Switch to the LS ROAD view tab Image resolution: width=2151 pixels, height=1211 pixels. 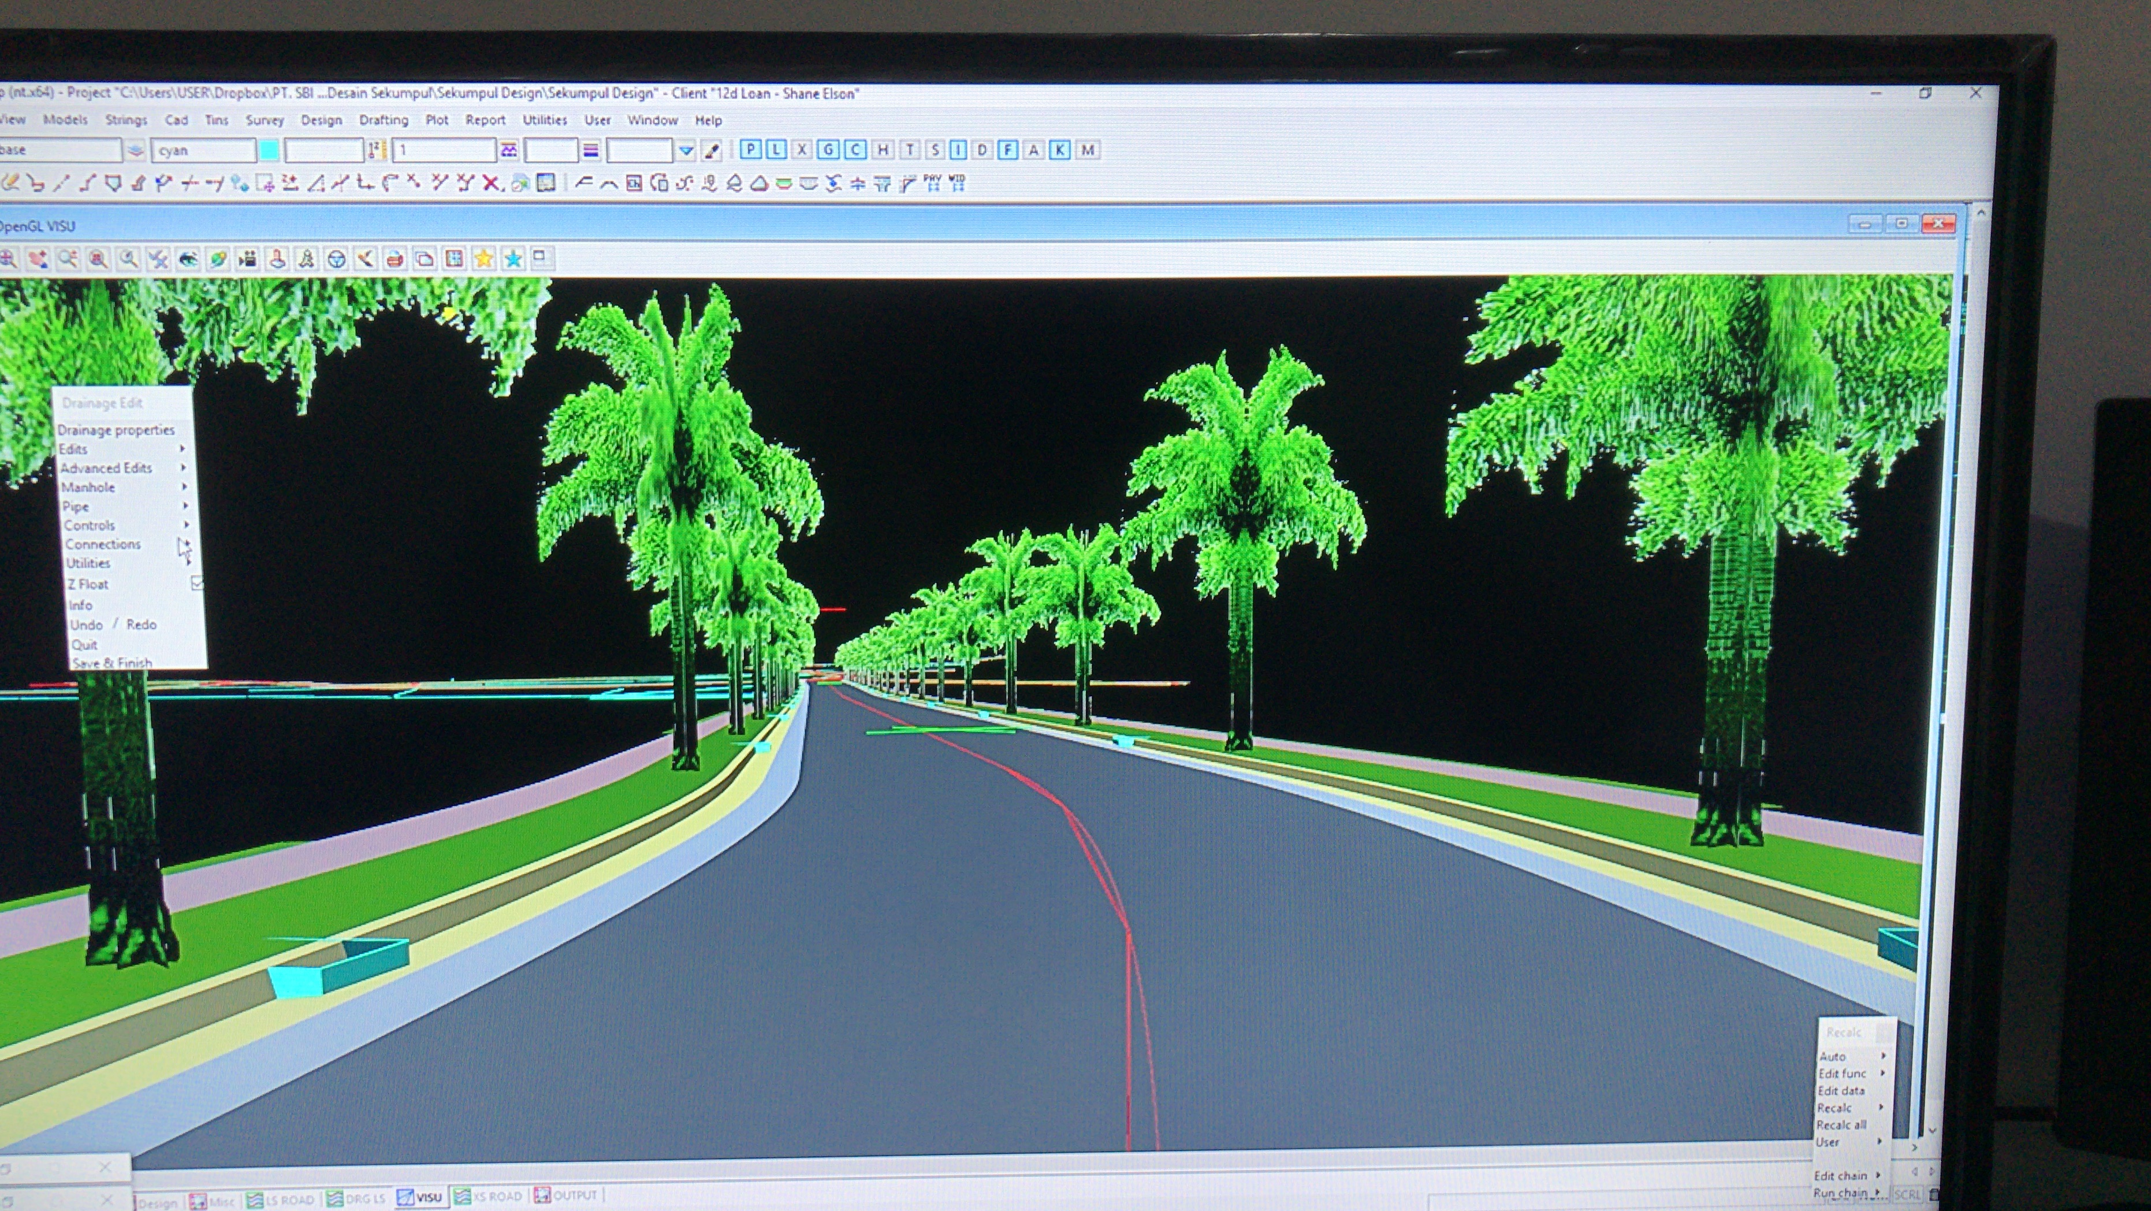click(x=281, y=1199)
